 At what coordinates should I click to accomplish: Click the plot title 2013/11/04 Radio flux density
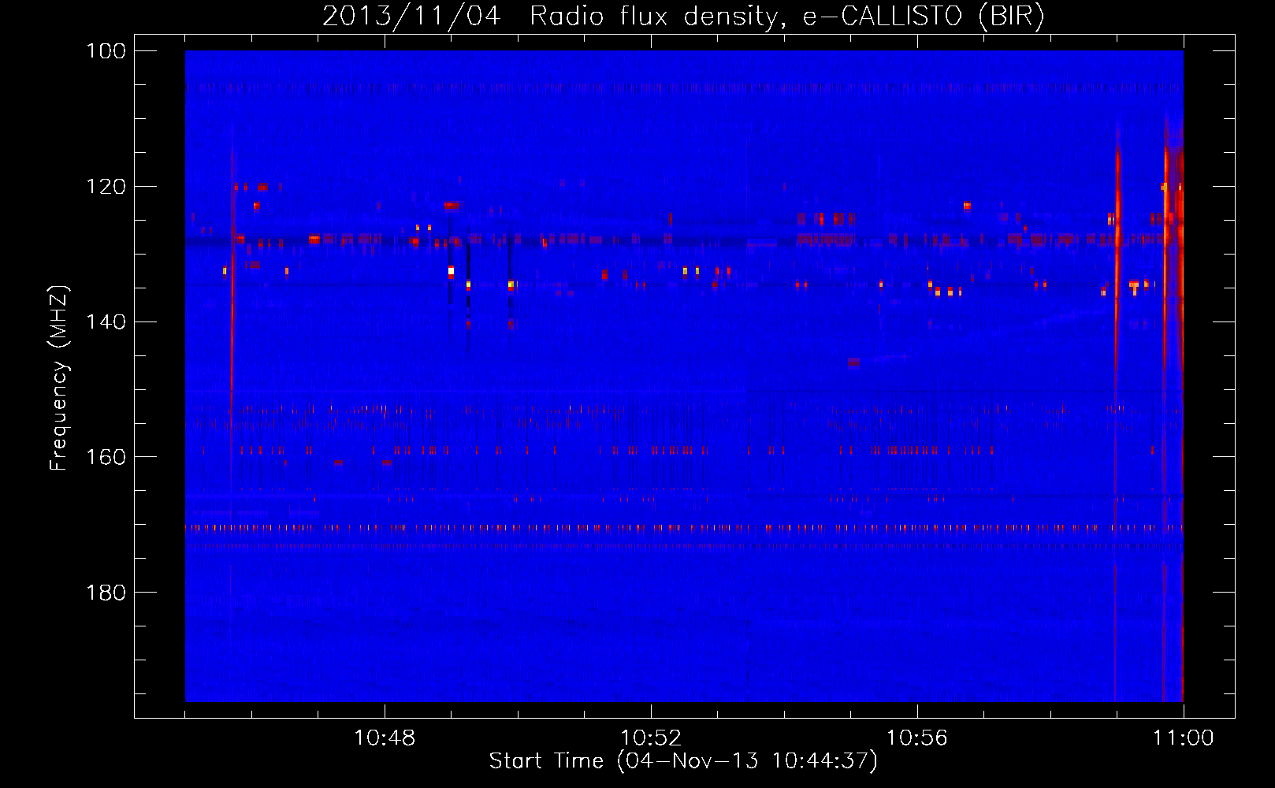683,17
